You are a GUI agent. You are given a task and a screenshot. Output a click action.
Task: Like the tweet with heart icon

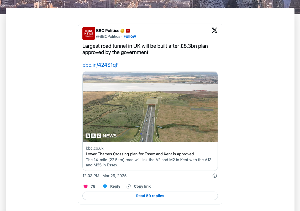click(x=86, y=186)
